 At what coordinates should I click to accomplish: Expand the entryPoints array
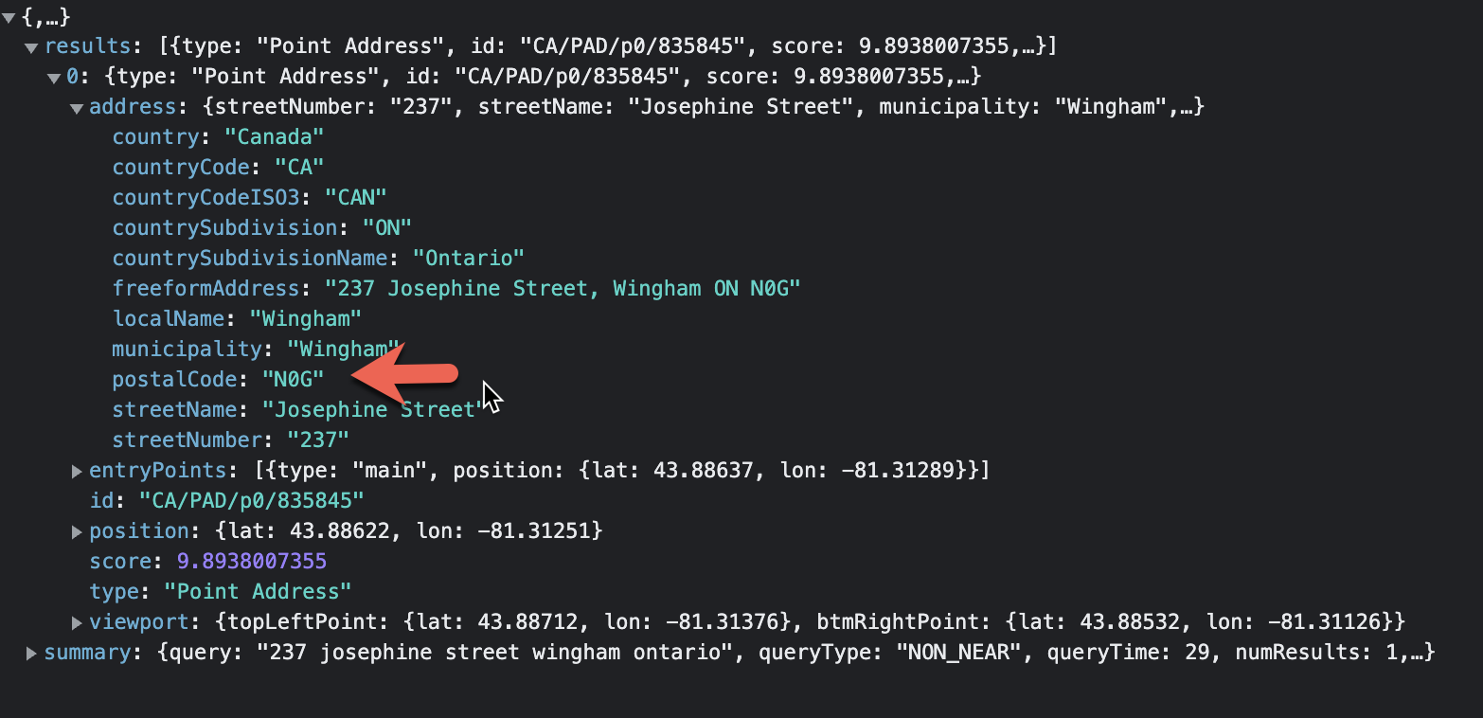(77, 470)
